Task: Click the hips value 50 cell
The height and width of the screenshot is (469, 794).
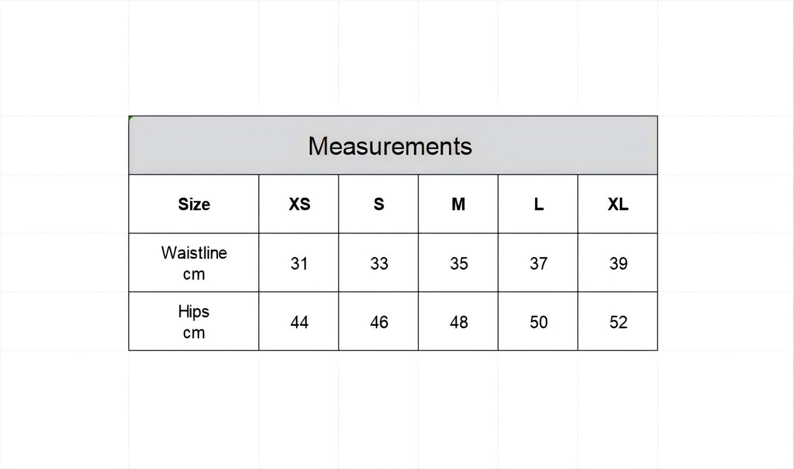Action: [538, 321]
